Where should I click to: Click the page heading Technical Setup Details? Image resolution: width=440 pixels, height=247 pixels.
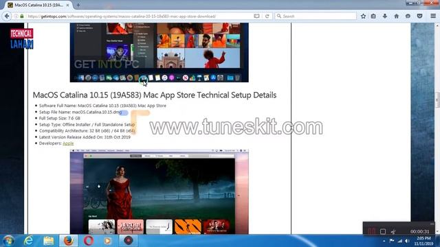click(155, 95)
